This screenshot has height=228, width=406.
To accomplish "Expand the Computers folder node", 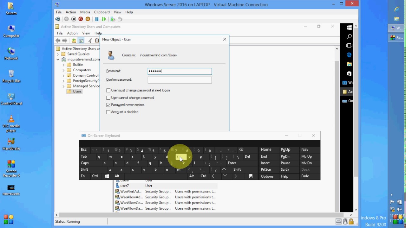I will click(63, 70).
